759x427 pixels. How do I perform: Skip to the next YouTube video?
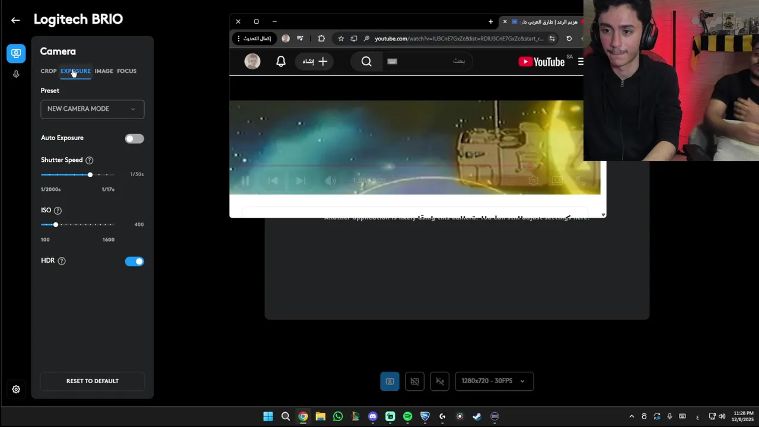(301, 181)
